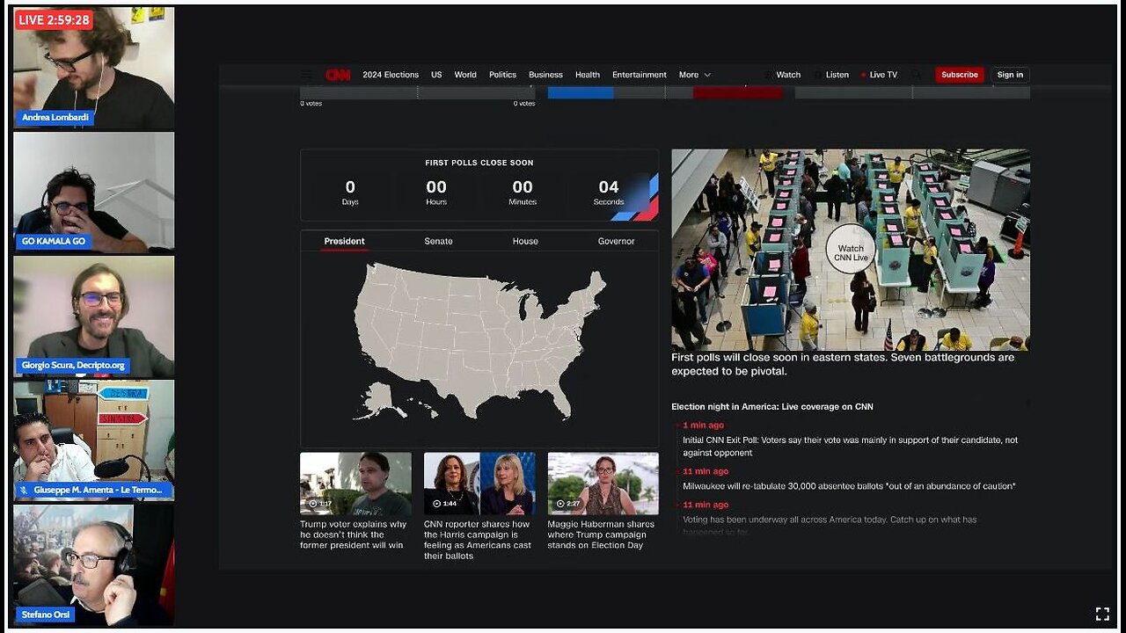Screen dimensions: 1126x633
Task: Click Andrea Lombardi's webcam tile
Action: click(x=94, y=69)
